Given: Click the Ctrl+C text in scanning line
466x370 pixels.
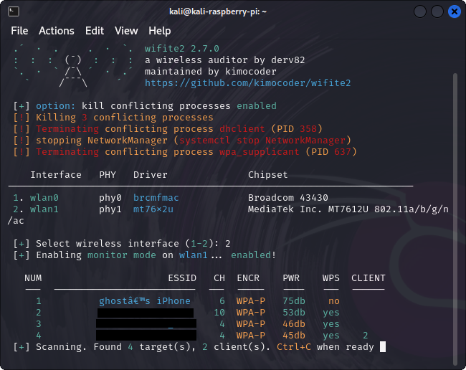Looking at the screenshot, I should click(294, 347).
